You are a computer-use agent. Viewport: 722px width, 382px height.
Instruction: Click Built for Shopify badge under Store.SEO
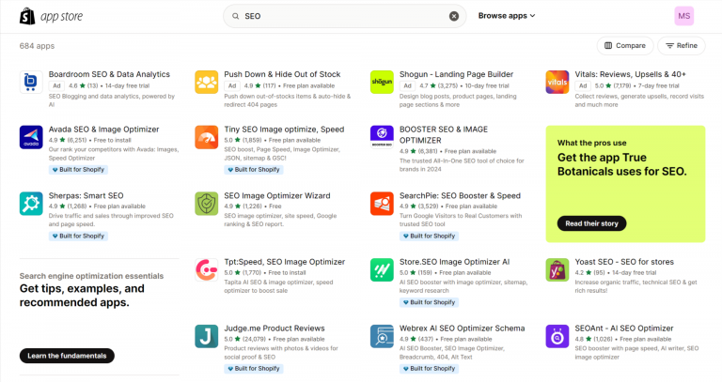[x=429, y=302]
